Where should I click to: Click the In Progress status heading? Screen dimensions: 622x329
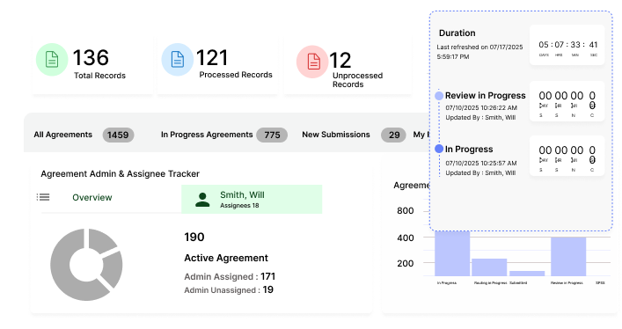click(x=469, y=149)
